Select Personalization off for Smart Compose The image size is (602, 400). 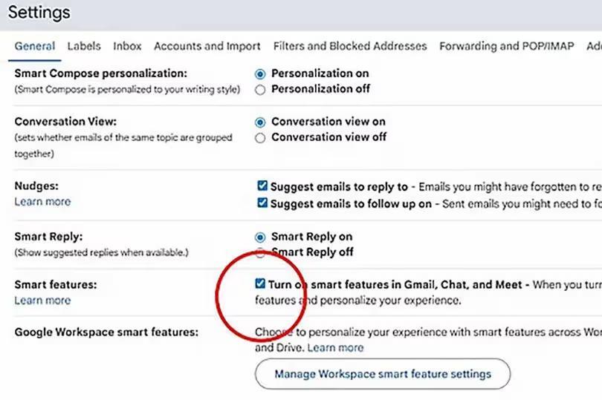click(x=260, y=89)
